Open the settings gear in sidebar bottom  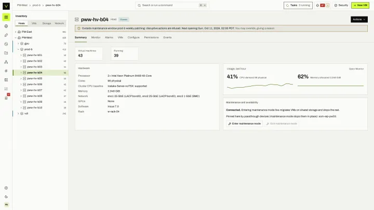tap(6, 188)
